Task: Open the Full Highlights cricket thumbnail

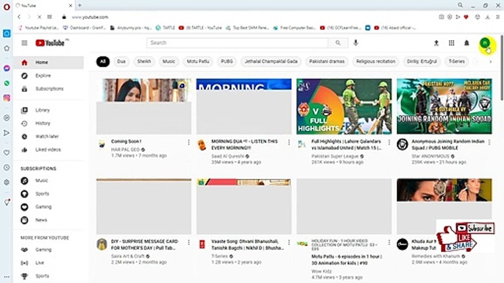Action: [344, 107]
